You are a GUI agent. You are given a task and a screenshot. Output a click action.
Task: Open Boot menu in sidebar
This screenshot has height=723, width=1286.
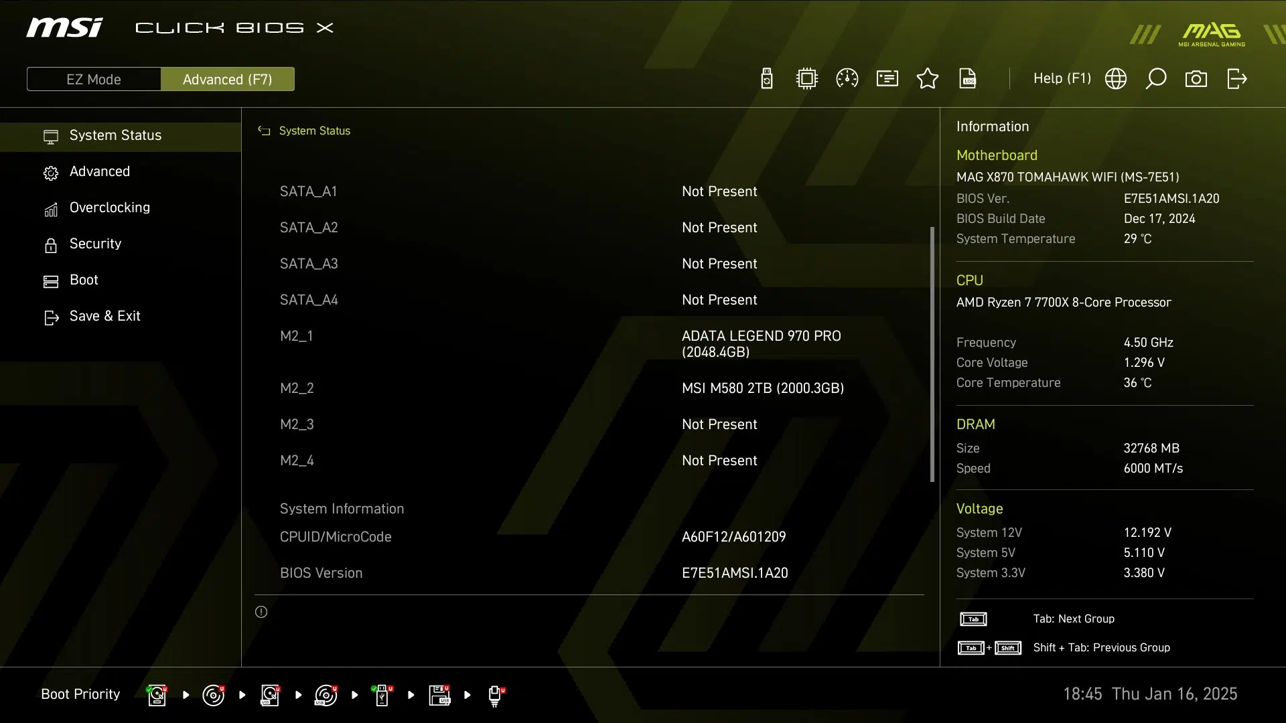121,280
